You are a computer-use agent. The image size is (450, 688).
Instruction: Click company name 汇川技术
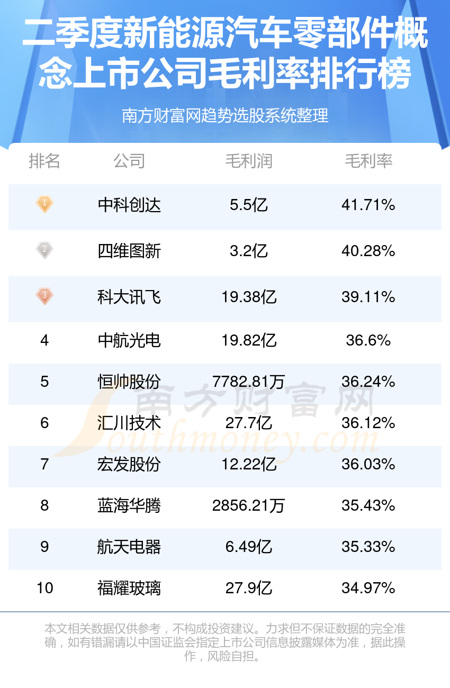pyautogui.click(x=129, y=423)
